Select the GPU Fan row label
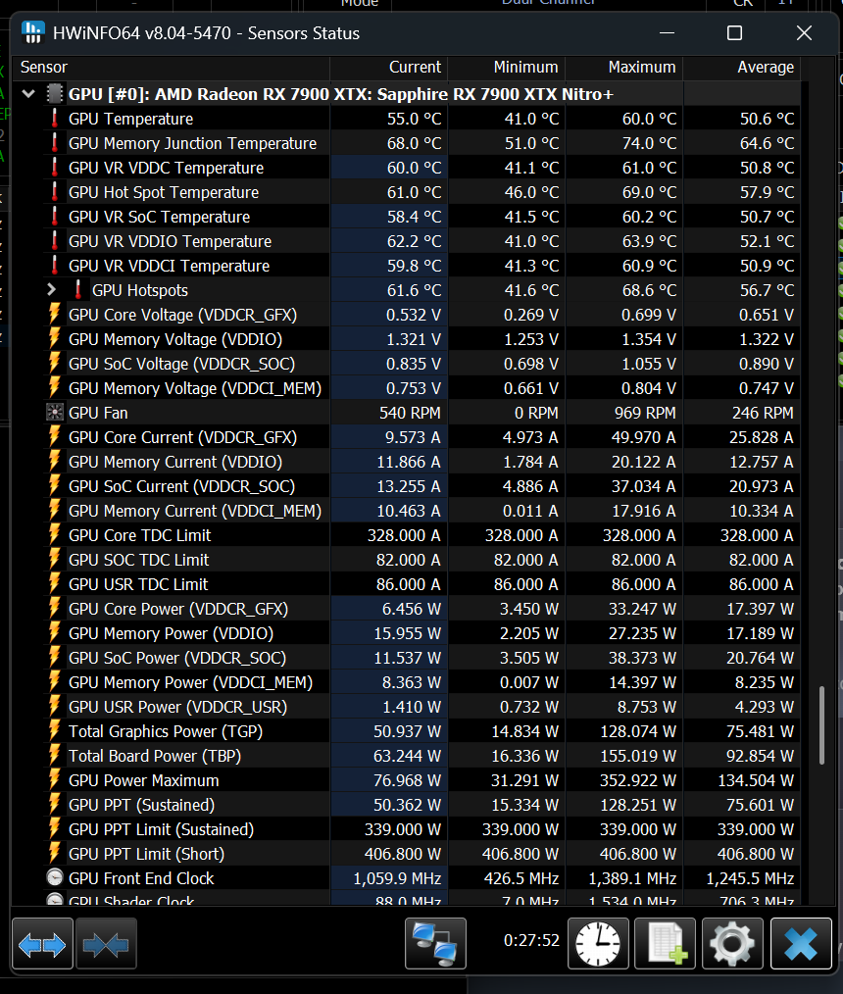Screen dimensions: 843x994 coord(98,413)
